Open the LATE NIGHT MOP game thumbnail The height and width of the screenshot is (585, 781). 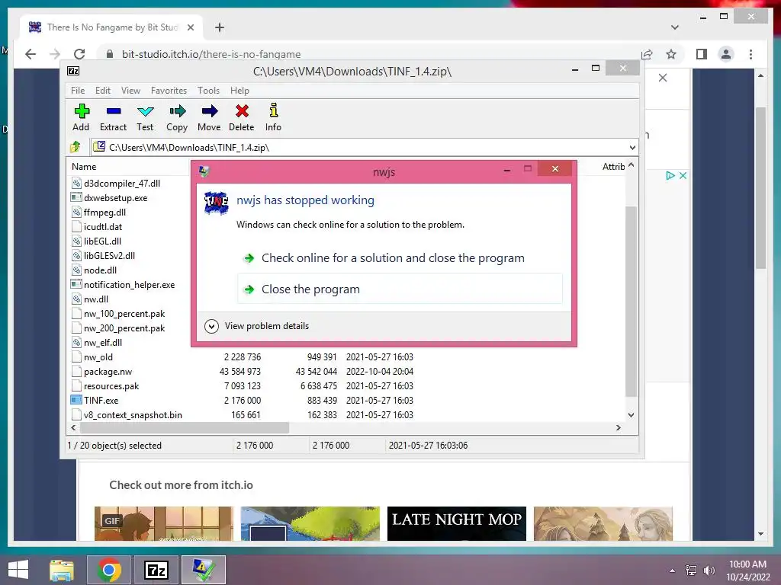point(457,523)
